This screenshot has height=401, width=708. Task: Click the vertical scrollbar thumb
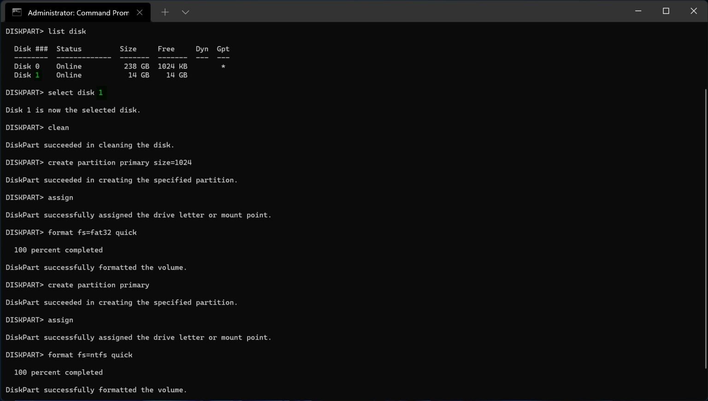click(x=705, y=228)
